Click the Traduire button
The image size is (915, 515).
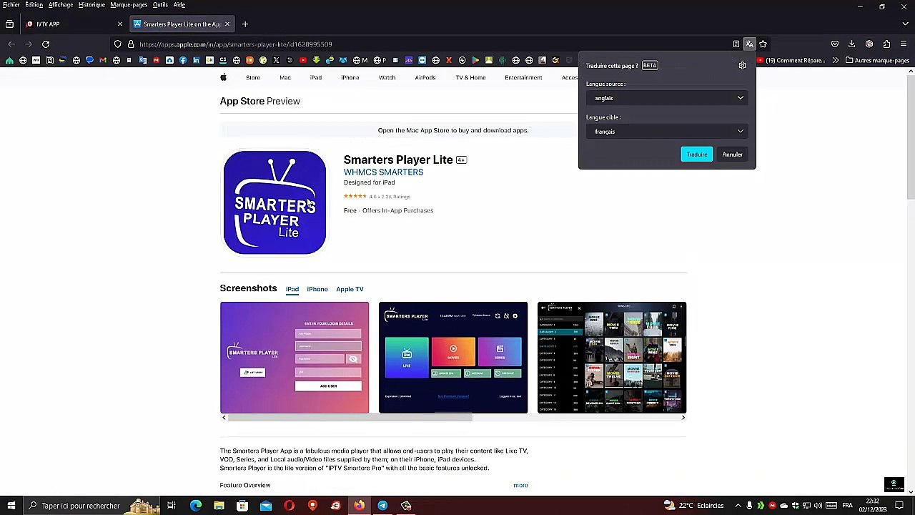[697, 154]
